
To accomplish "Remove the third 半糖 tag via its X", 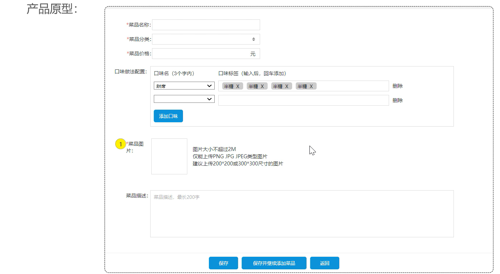I will 287,86.
